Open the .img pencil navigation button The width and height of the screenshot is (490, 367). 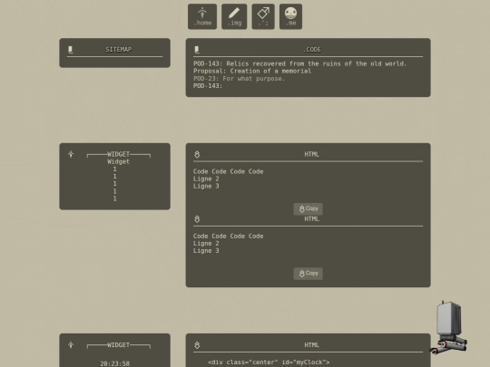point(234,16)
